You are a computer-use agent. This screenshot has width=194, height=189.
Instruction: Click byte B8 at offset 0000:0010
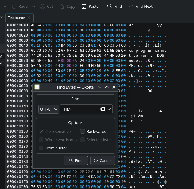coord(33,30)
